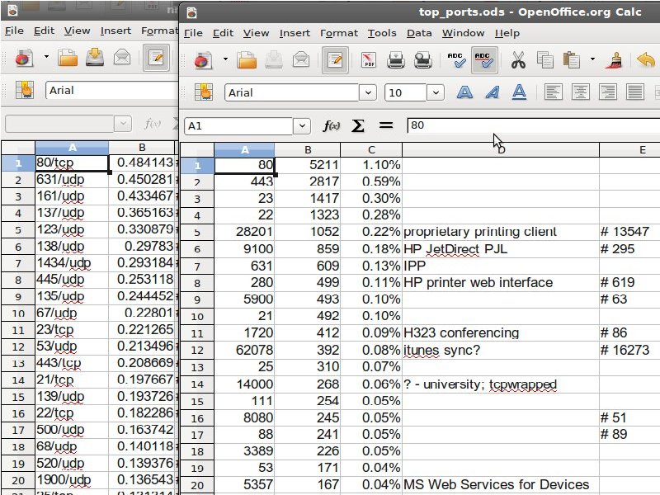660x495 pixels.
Task: Center cell contents horizontally
Action: click(581, 92)
